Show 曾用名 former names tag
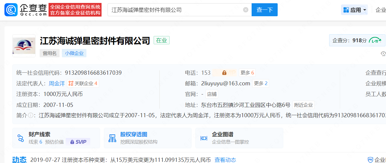The height and width of the screenshot is (163, 386). (x=49, y=53)
